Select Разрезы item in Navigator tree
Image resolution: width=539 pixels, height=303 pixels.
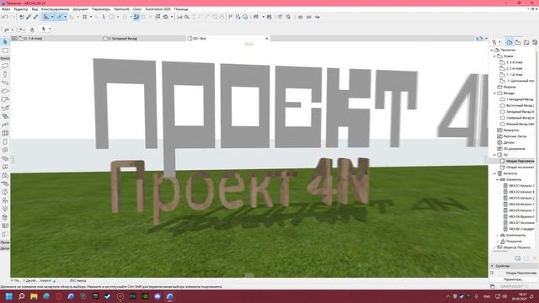(x=509, y=87)
